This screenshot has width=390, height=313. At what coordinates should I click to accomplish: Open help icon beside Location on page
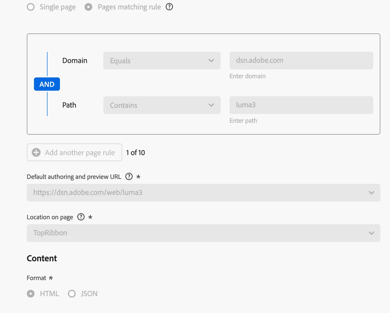click(81, 217)
